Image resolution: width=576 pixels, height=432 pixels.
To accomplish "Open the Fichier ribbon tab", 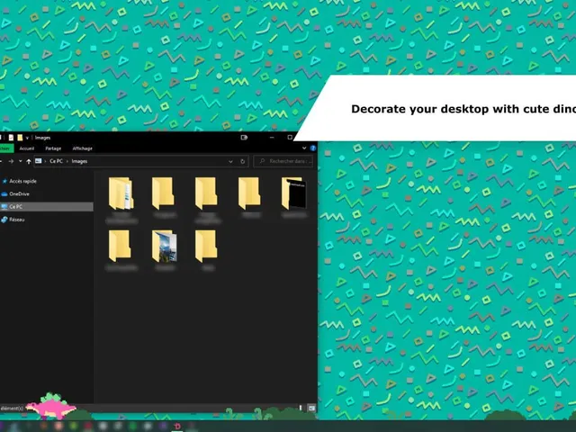I will (5, 148).
